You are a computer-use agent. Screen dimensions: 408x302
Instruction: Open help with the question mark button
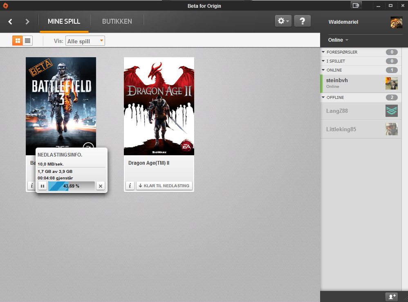click(303, 21)
